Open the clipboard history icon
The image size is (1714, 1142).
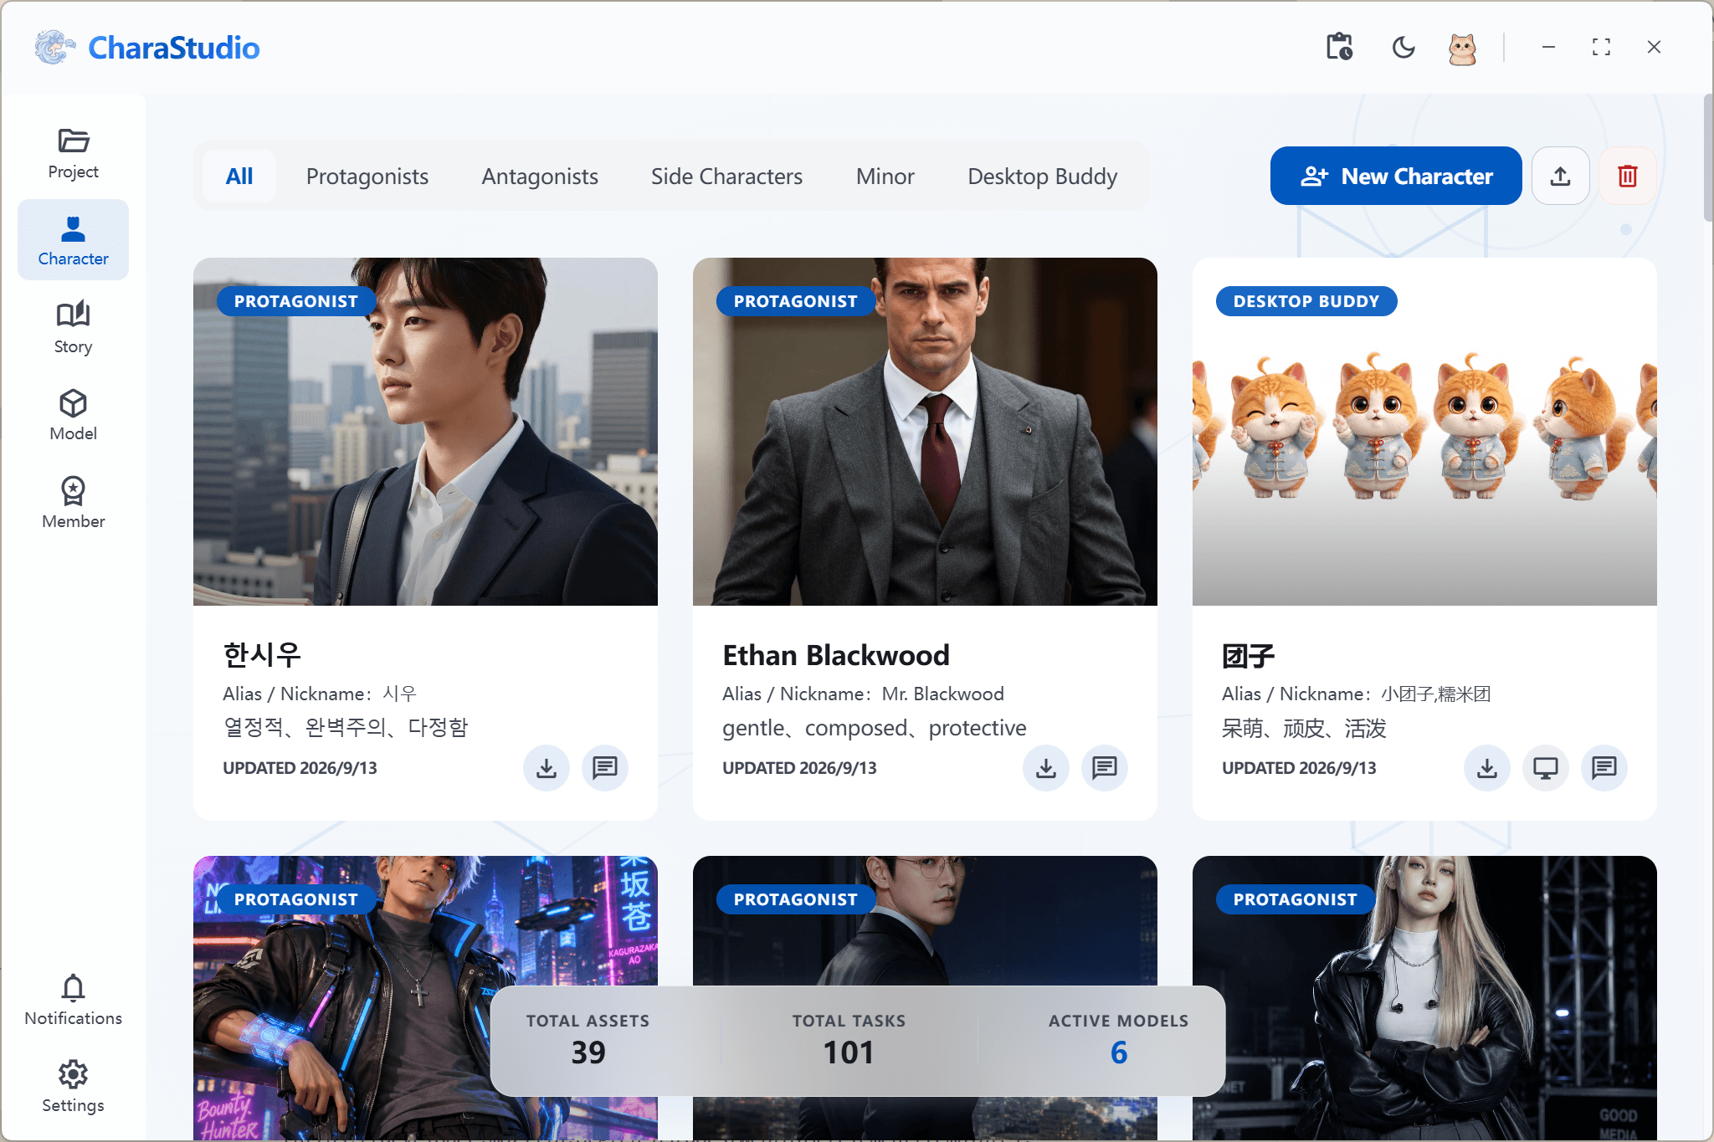1339,47
